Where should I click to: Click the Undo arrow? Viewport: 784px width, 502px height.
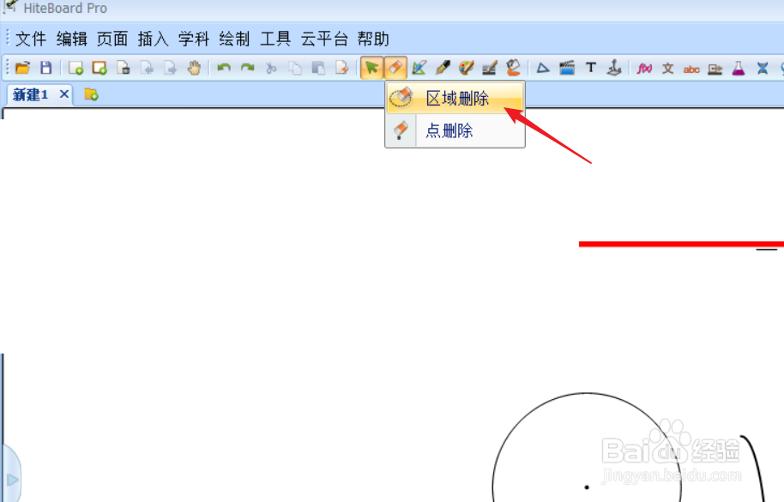pos(224,68)
